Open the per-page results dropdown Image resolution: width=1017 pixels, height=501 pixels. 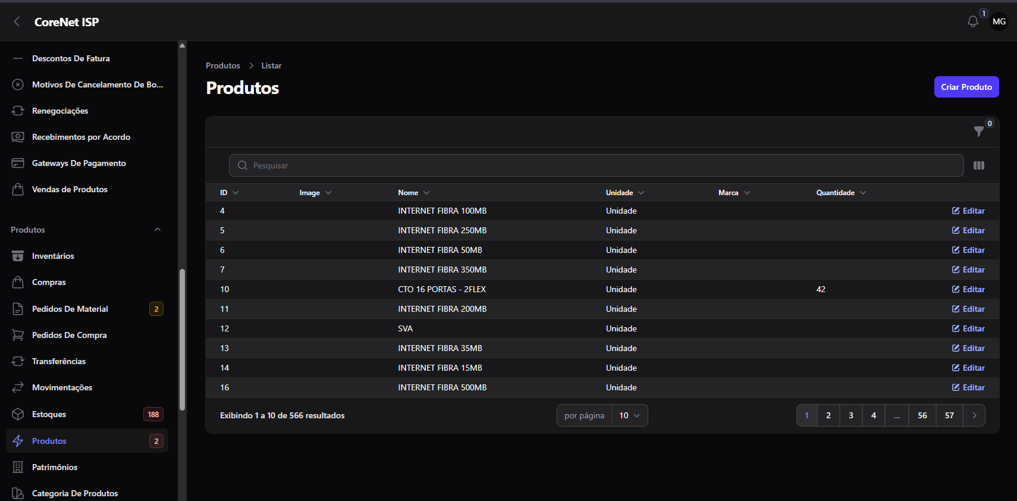(x=629, y=415)
